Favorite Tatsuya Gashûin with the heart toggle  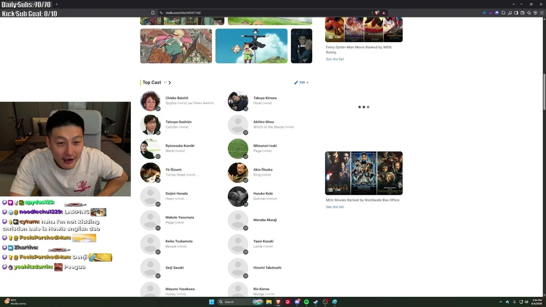coord(158,133)
